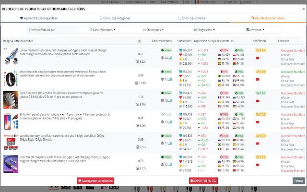Image resolution: width=307 pixels, height=192 pixels.
Task: Open the Progression sort dropdown
Action: coord(207,30)
